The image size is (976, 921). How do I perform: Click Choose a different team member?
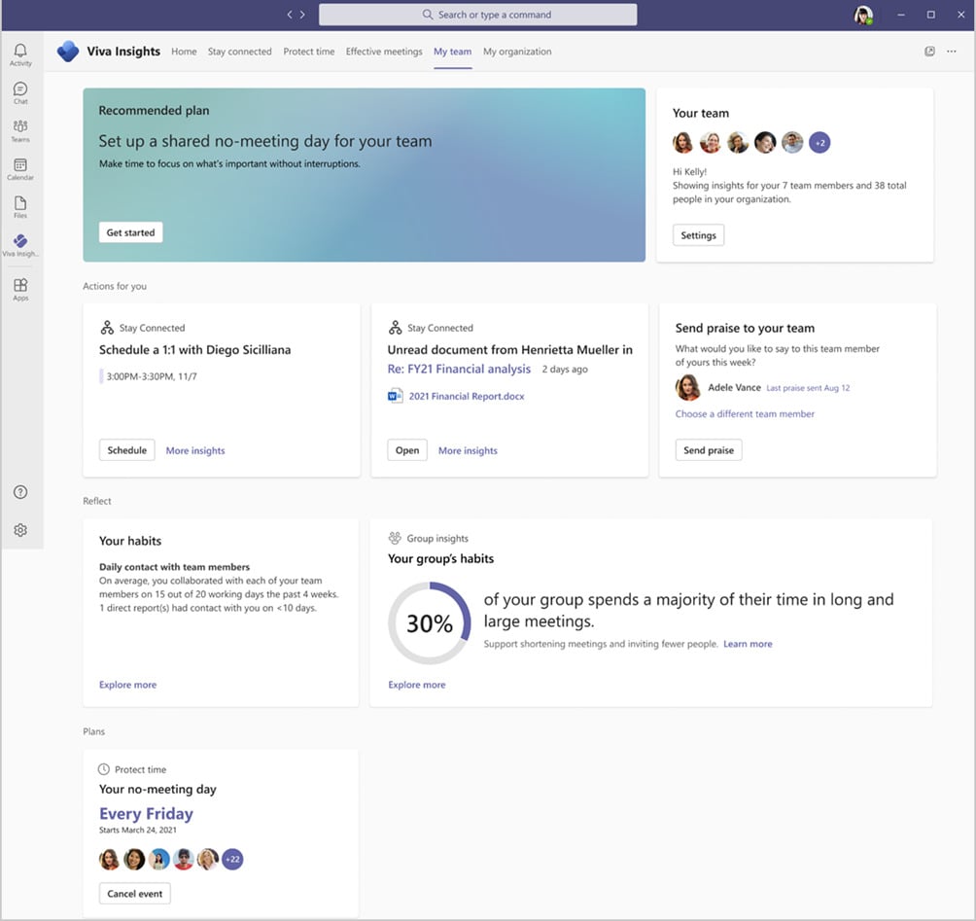coord(745,413)
